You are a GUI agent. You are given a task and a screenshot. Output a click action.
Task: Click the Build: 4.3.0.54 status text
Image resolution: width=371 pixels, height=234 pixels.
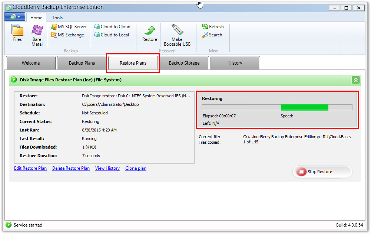click(x=350, y=225)
